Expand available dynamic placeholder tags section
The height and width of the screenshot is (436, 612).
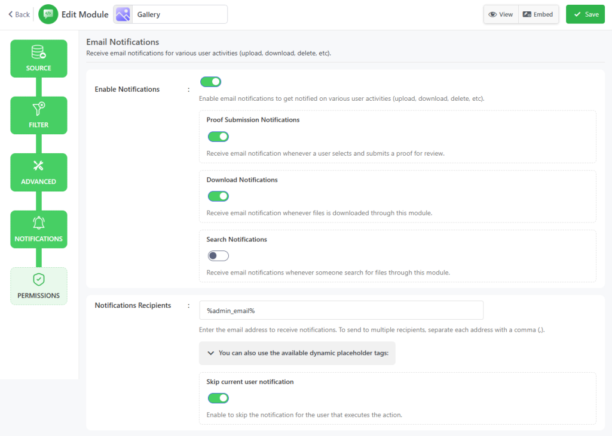click(297, 353)
